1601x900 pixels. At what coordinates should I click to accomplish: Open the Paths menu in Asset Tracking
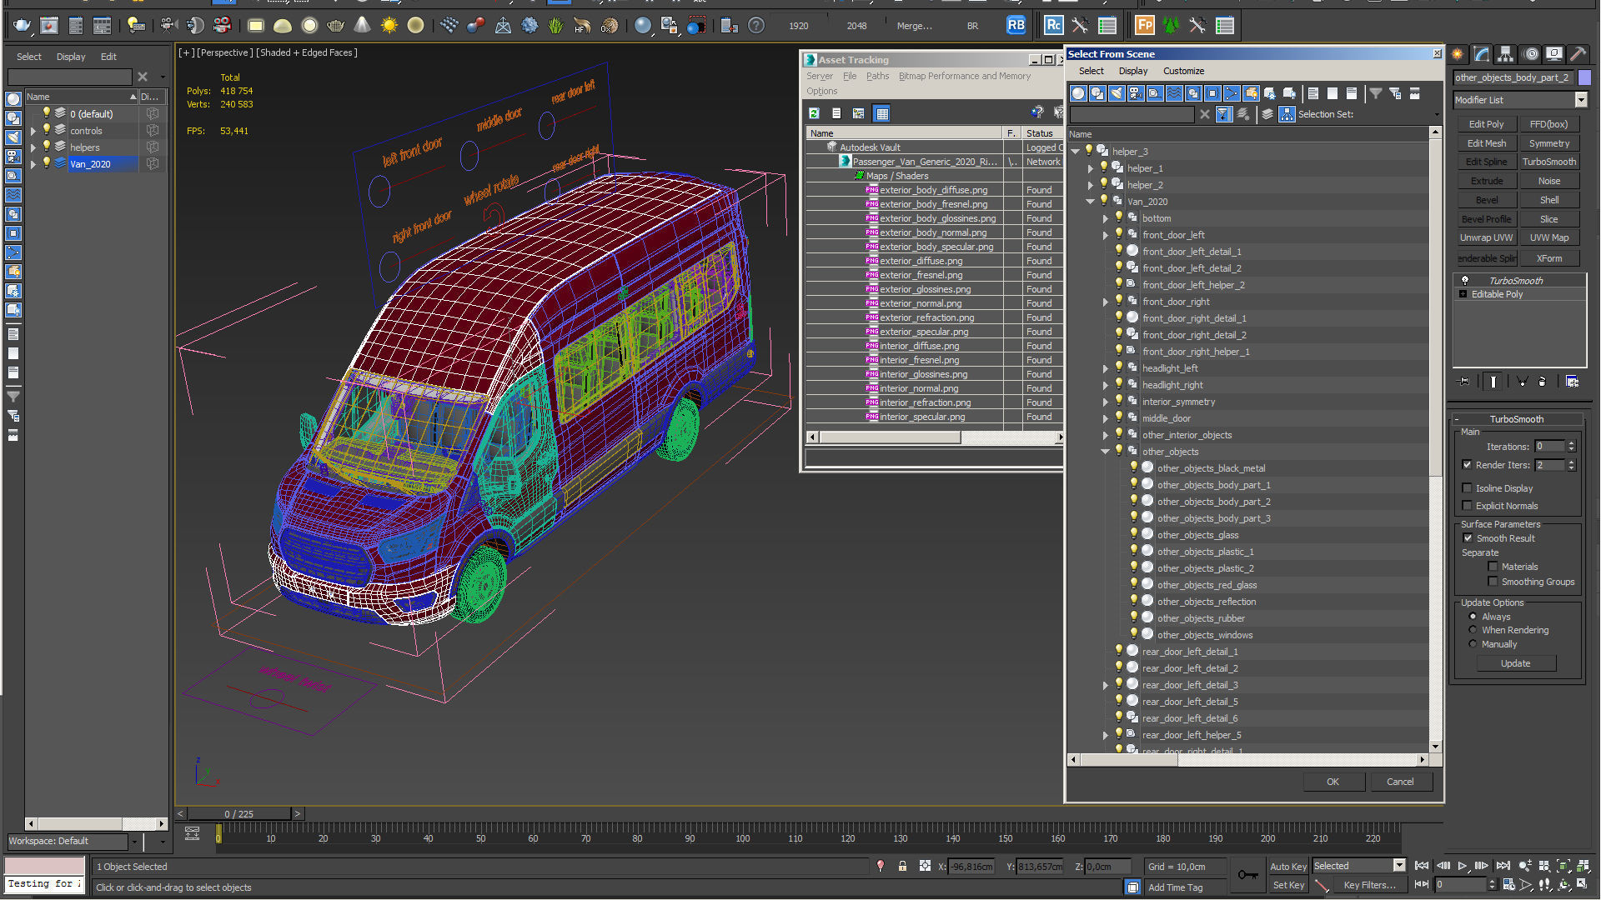point(877,76)
